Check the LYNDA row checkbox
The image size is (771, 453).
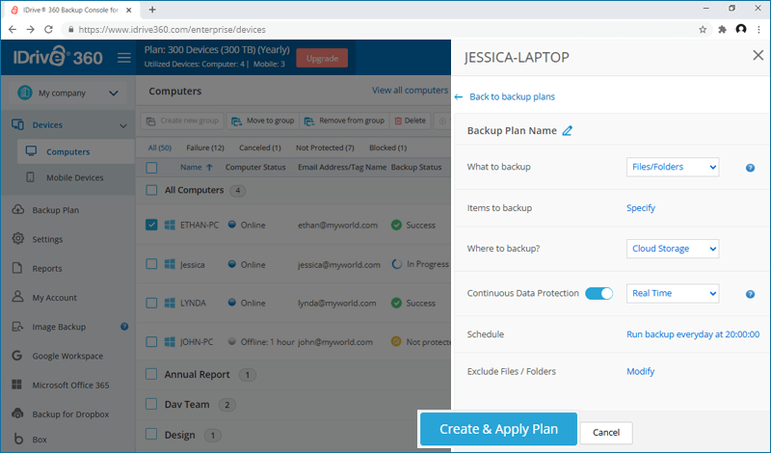[x=151, y=303]
